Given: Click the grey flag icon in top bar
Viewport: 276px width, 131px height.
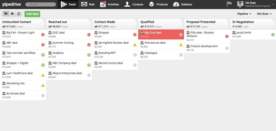Looking at the screenshot, I should 229,4.
